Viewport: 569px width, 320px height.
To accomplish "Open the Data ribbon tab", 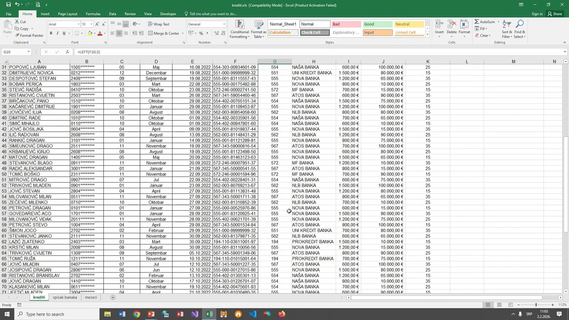I will (x=112, y=14).
